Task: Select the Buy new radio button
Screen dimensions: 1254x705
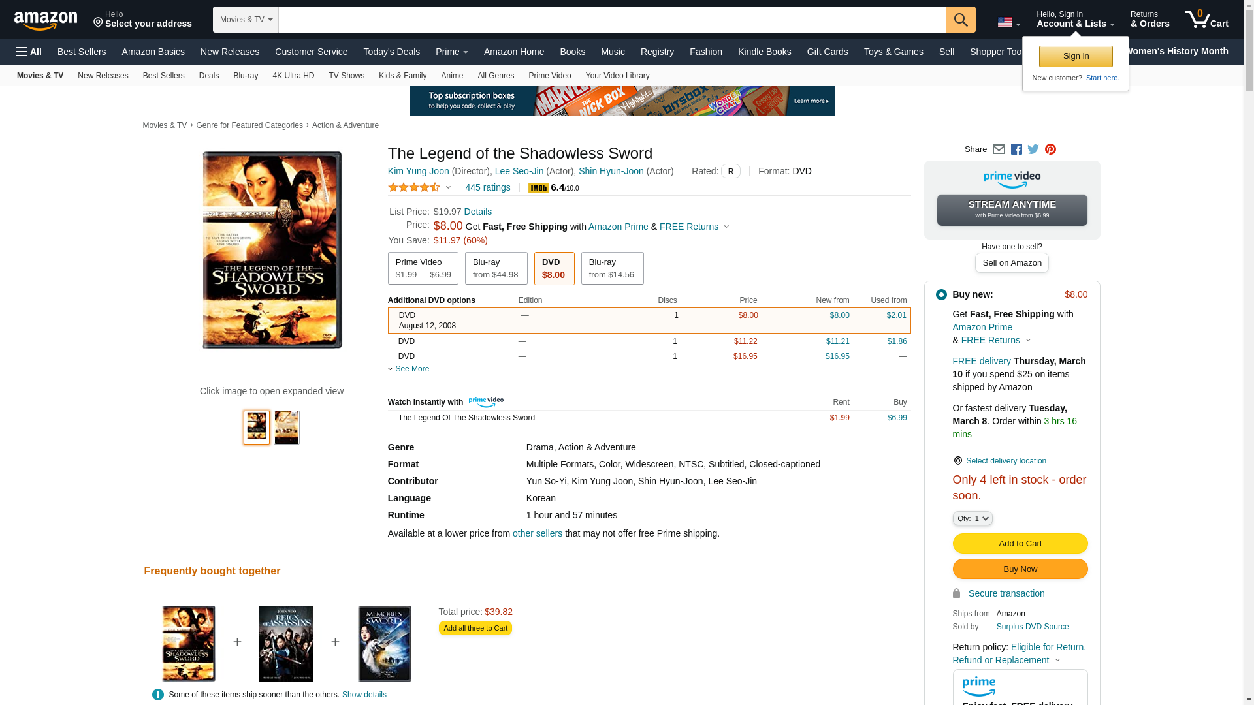Action: tap(941, 295)
